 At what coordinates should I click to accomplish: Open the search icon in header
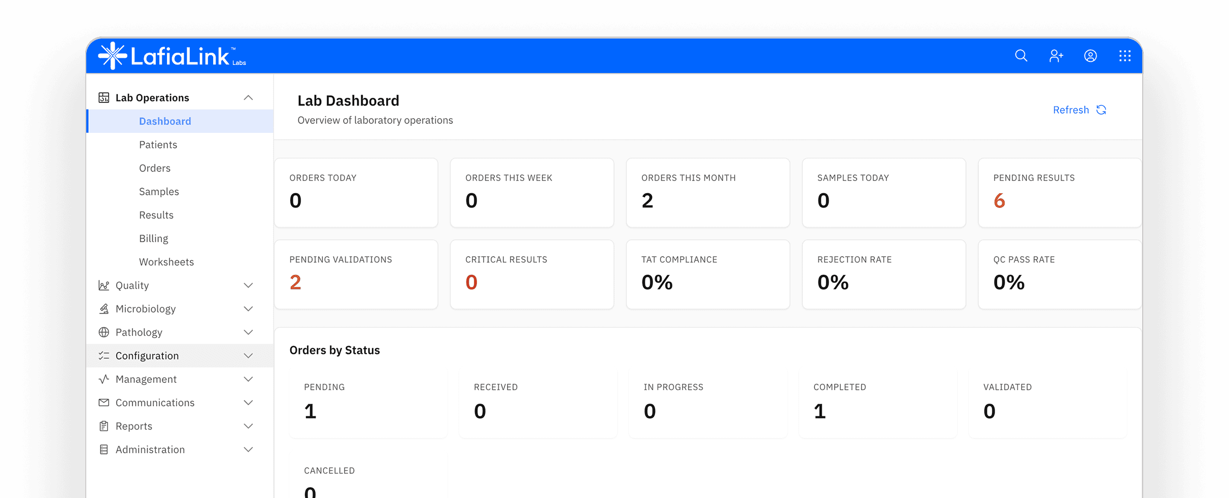(1021, 56)
